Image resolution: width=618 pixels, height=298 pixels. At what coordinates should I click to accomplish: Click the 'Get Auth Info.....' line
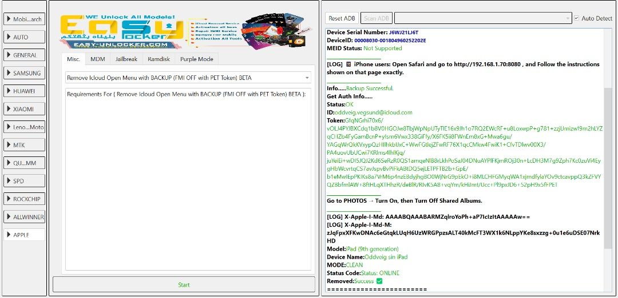(350, 96)
